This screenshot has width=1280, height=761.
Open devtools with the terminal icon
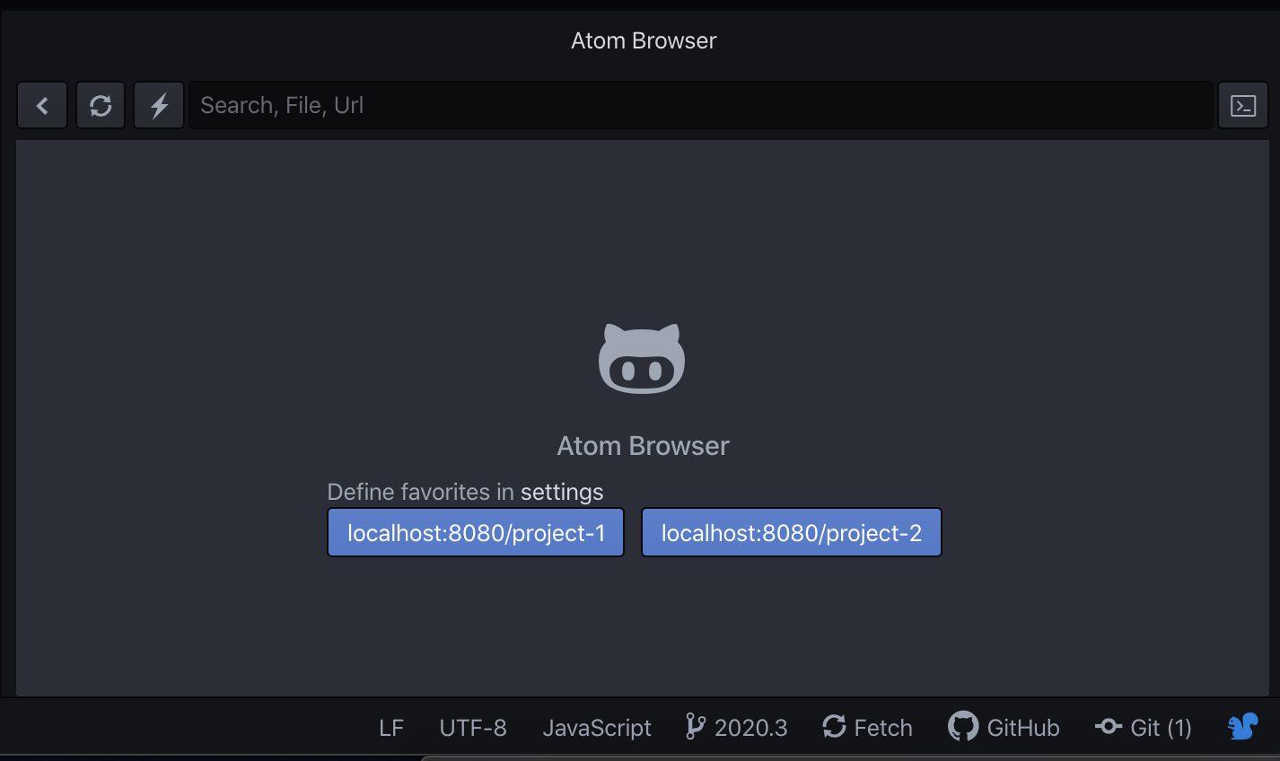point(1243,106)
